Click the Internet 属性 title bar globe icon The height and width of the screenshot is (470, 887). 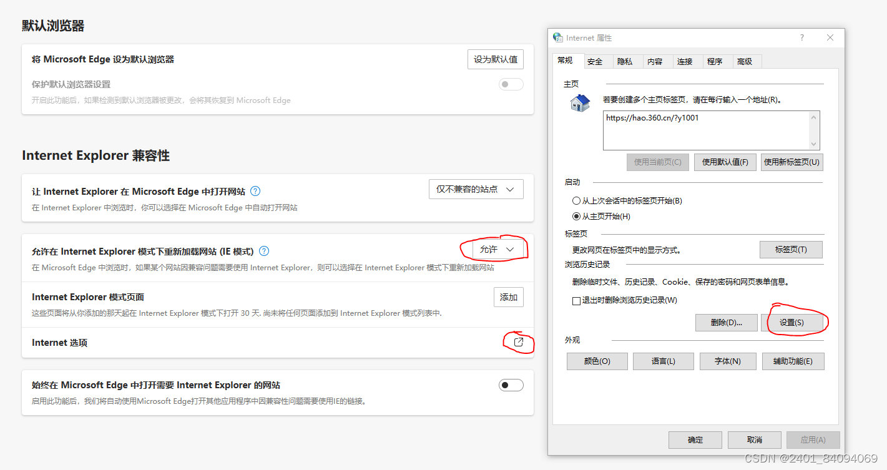pyautogui.click(x=557, y=37)
